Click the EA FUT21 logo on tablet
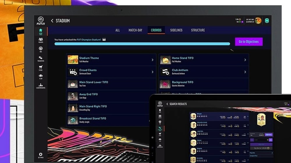 160,104
